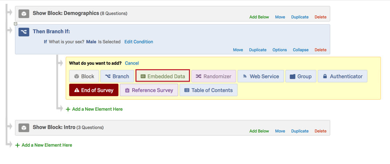This screenshot has width=390, height=164.
Task: Open Edit Condition for the branch
Action: tap(139, 42)
